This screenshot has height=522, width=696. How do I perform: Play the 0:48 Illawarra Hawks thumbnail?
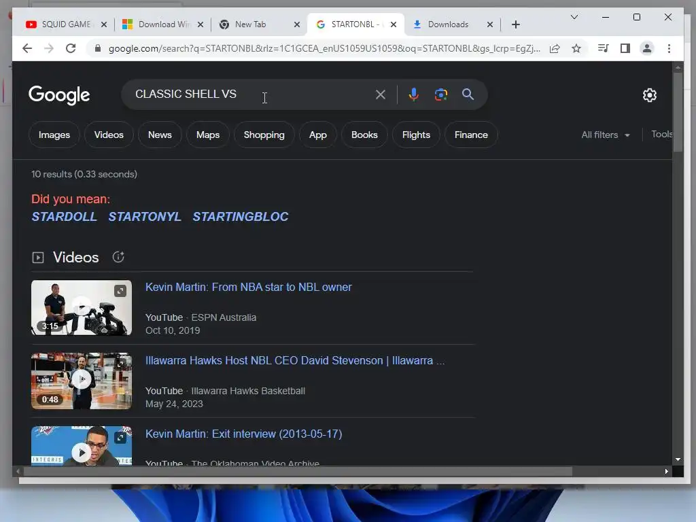point(82,381)
